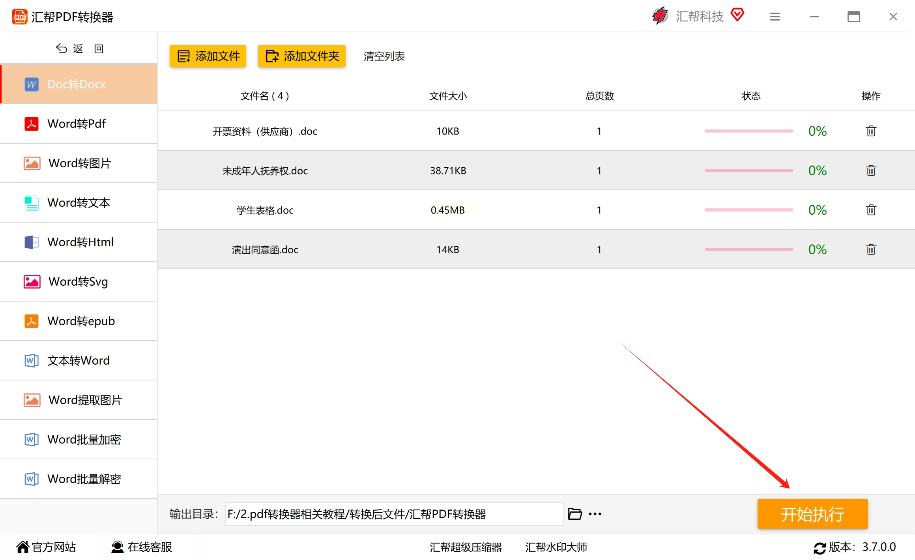Click the progress bar of 学生表格.doc
This screenshot has height=560, width=915.
748,210
